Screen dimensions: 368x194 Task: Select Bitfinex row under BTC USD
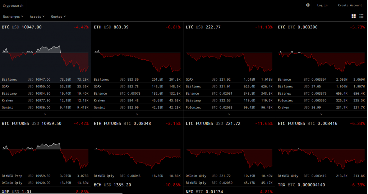(45, 80)
